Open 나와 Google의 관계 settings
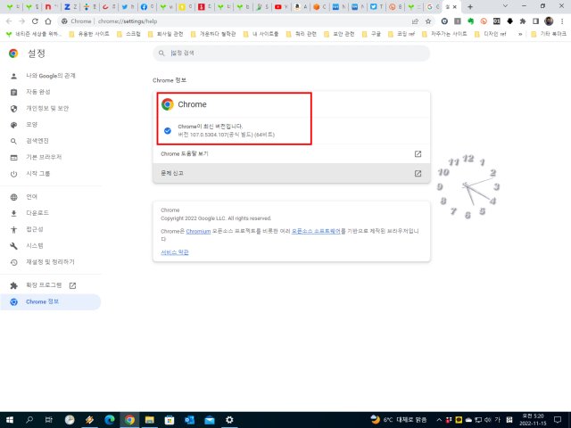Screen dimensions: 571x428 click(x=51, y=76)
